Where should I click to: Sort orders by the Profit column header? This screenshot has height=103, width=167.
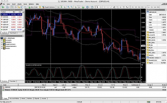pyautogui.click(x=160, y=85)
